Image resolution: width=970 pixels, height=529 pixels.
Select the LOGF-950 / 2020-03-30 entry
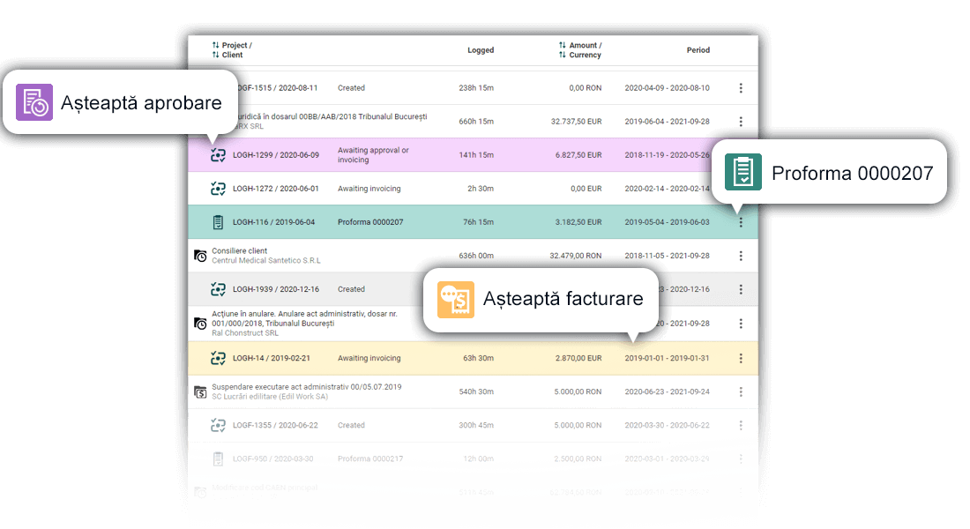pos(272,458)
